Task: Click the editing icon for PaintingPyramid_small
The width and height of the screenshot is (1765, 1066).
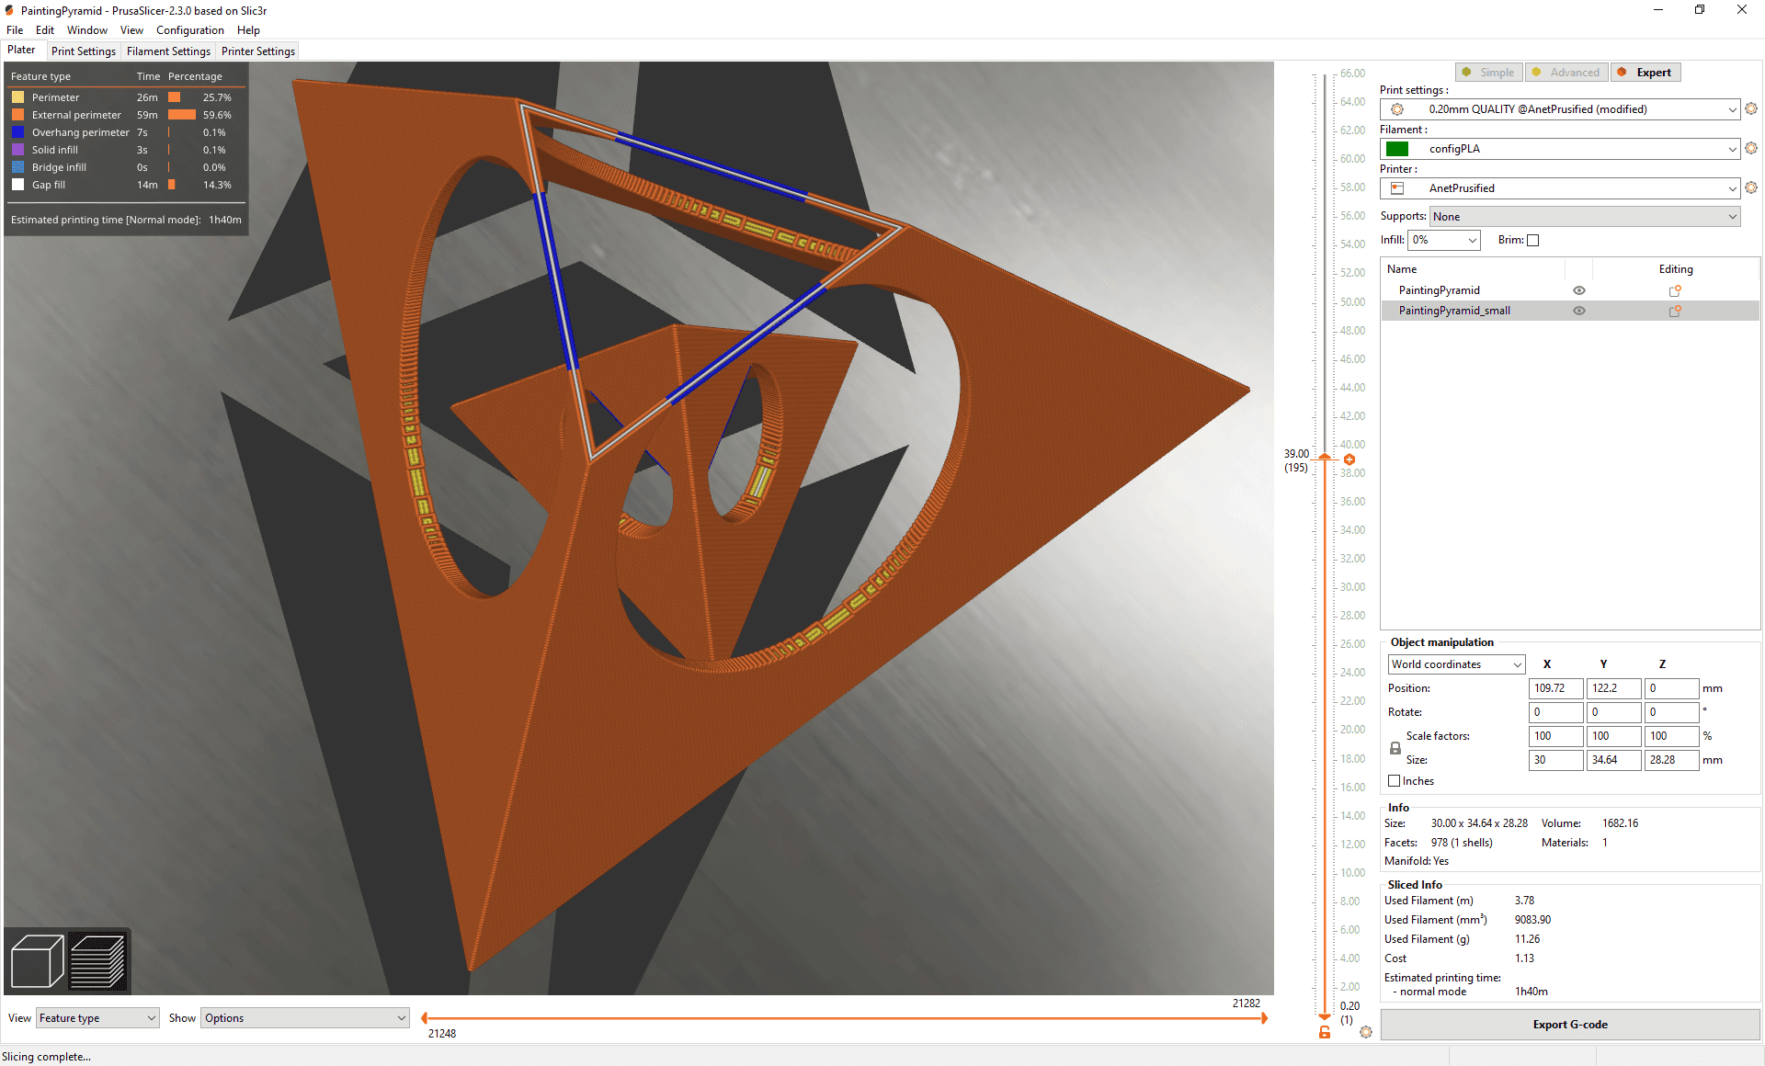Action: click(1675, 311)
